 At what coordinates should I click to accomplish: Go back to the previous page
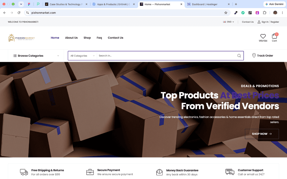[4, 13]
